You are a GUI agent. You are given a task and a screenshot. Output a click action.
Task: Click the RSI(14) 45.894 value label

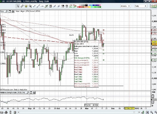[91, 105]
